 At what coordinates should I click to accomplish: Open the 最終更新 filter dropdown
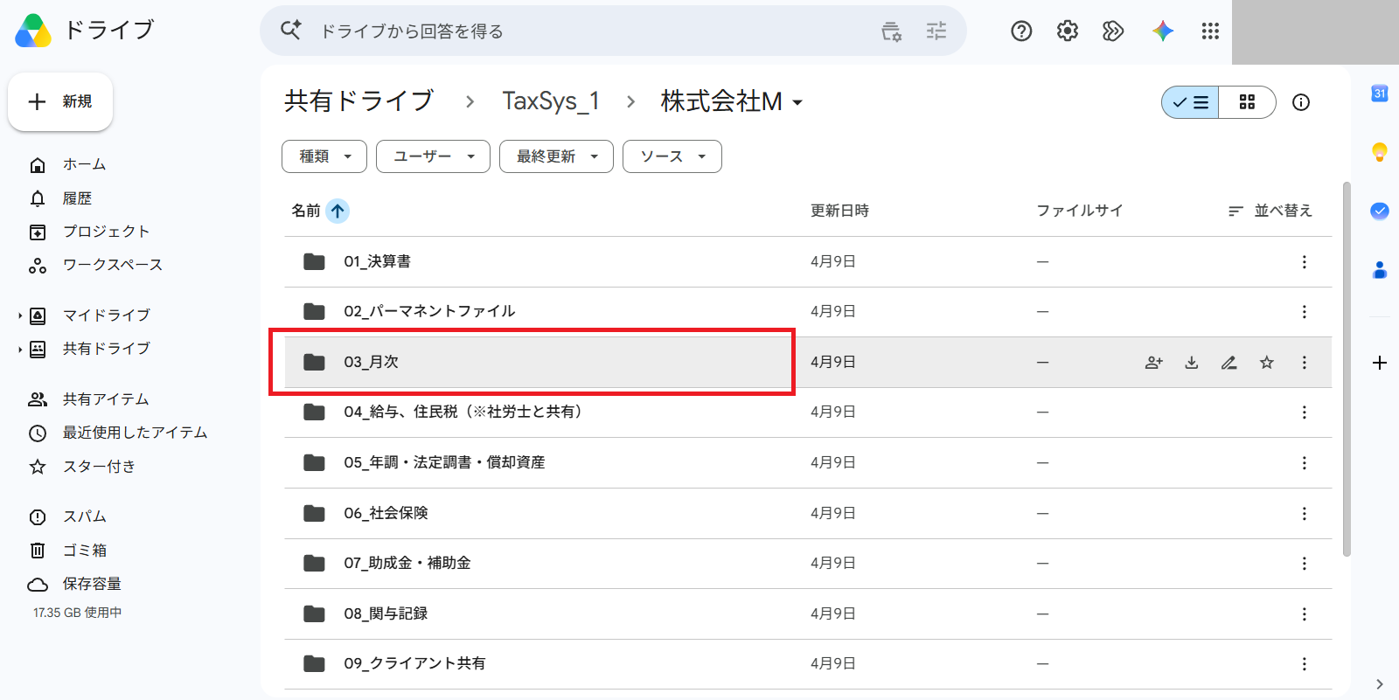pyautogui.click(x=556, y=156)
